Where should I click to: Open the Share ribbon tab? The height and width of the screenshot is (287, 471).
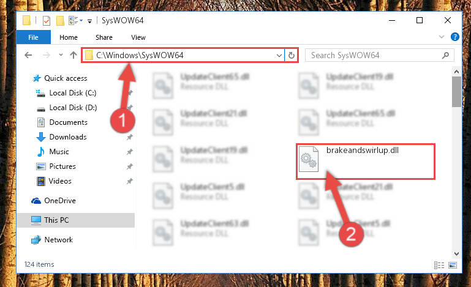click(104, 37)
